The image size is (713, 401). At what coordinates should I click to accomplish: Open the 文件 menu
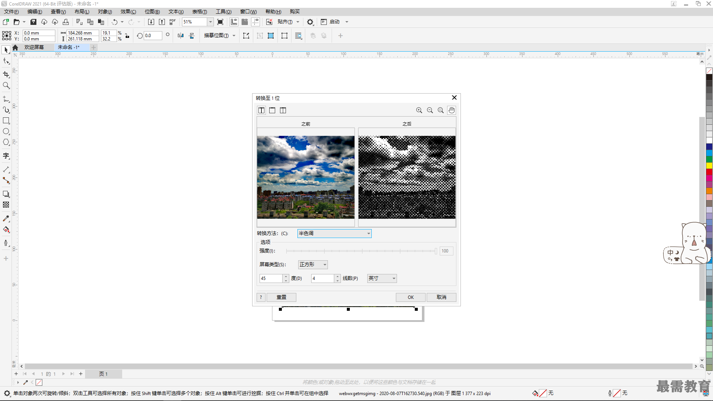point(11,12)
